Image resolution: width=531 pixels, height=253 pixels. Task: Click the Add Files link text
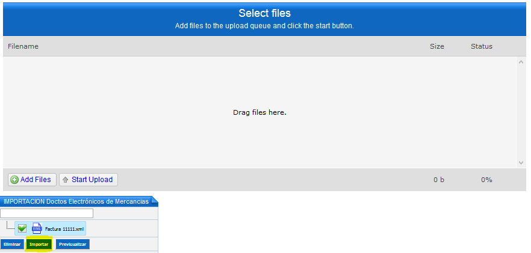[x=36, y=180]
